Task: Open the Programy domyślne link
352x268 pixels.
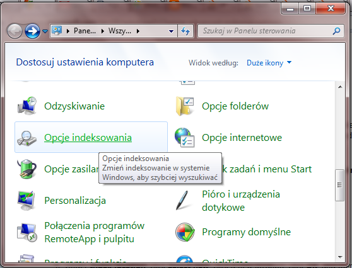Action: click(x=246, y=232)
